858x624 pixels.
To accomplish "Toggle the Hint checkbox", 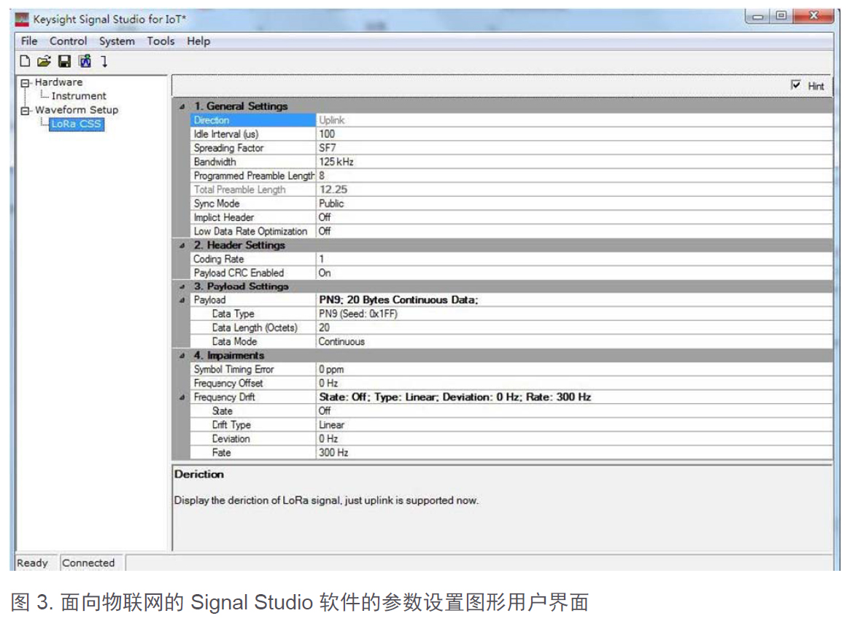I will 796,85.
